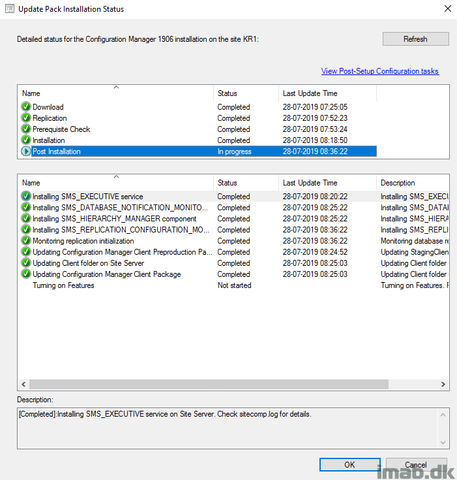The image size is (457, 480).
Task: Sort upper list by Last Update Time header
Action: 327,93
